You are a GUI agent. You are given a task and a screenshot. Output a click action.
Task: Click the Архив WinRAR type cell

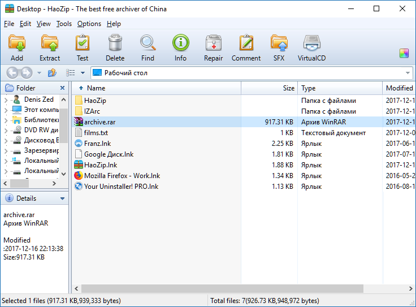(323, 122)
